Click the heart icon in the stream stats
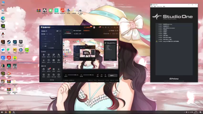Image resolution: width=203 pixels, height=114 pixels. (116, 34)
